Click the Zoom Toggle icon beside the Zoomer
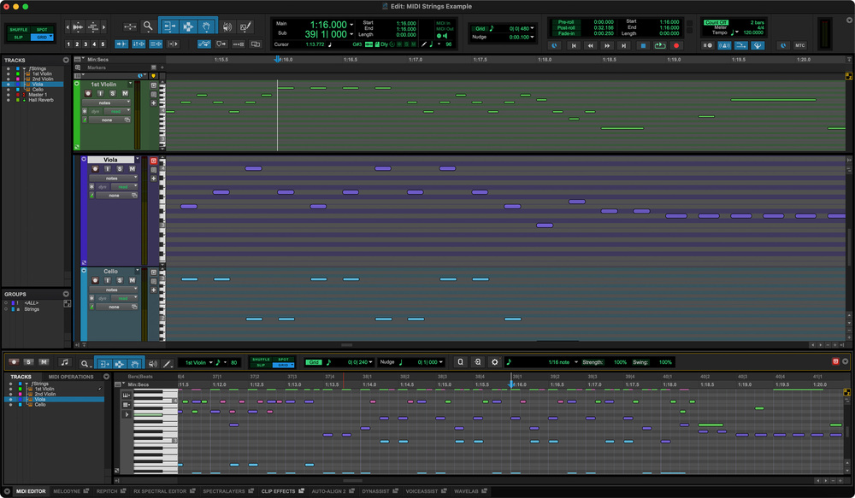 130,26
